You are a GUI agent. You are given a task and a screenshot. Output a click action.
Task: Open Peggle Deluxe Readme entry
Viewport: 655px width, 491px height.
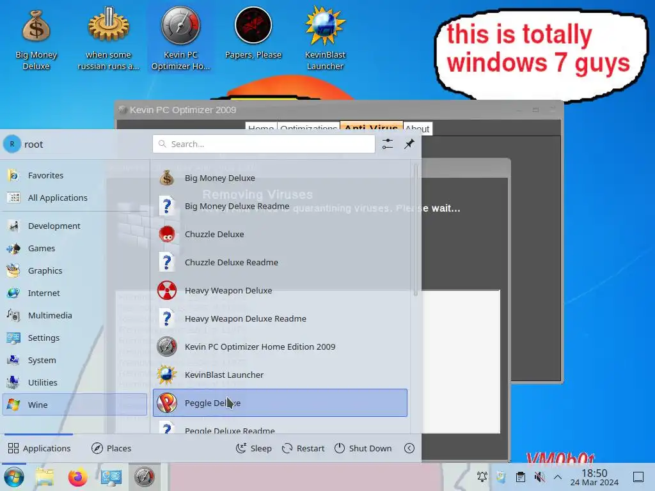pyautogui.click(x=280, y=426)
